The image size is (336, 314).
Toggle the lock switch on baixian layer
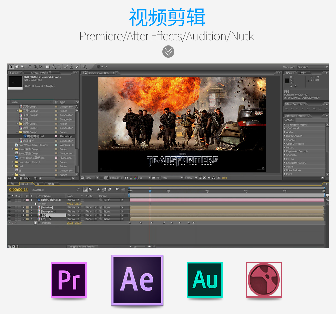(19, 207)
